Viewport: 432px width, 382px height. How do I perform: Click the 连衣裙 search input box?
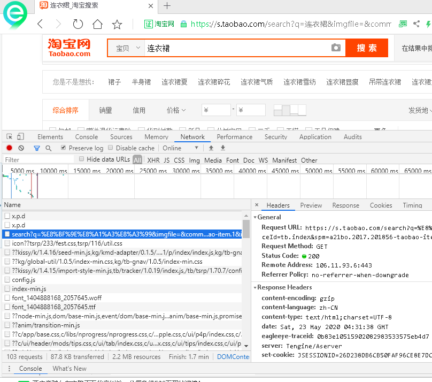click(x=237, y=48)
